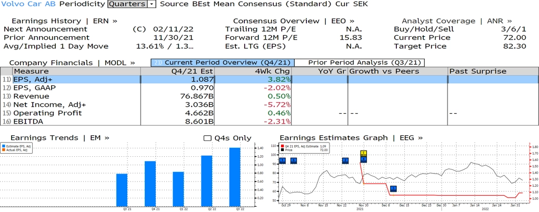Screen dimensions: 539x212
Task: Select the Net Income, Adj+ row
Action: [x=269, y=105]
